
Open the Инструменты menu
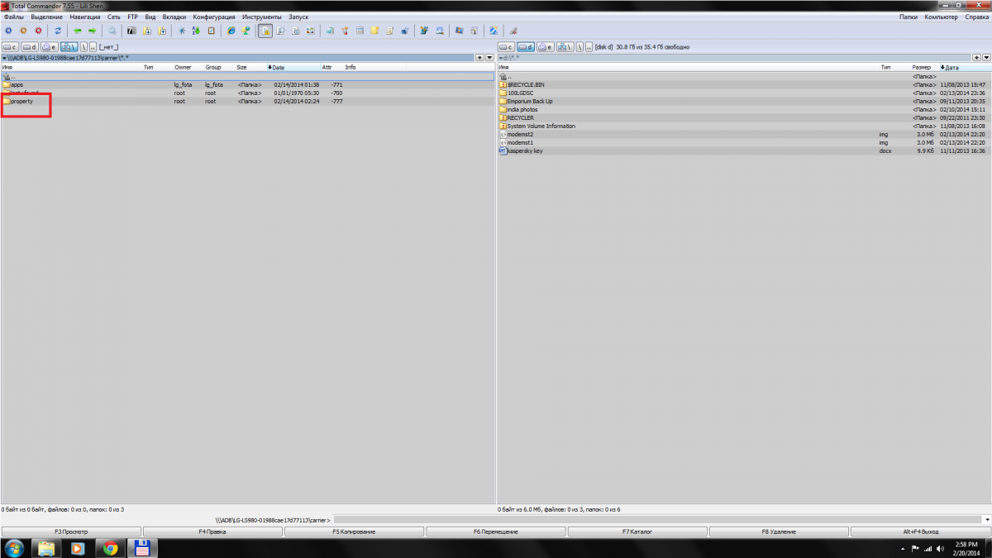(x=261, y=17)
